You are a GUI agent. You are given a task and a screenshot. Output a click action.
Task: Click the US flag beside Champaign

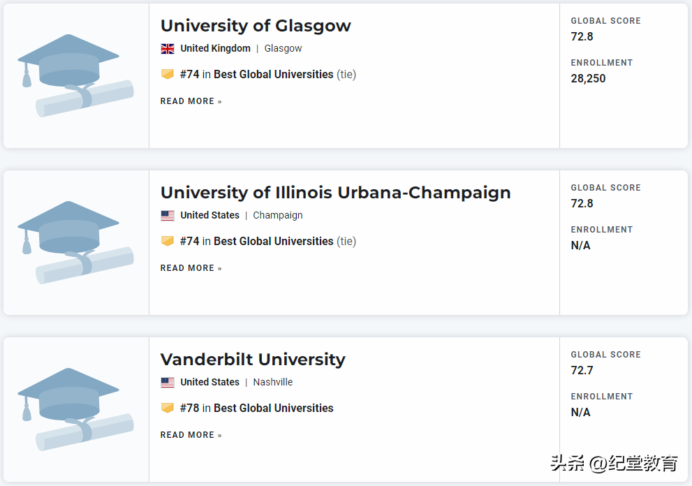click(168, 216)
